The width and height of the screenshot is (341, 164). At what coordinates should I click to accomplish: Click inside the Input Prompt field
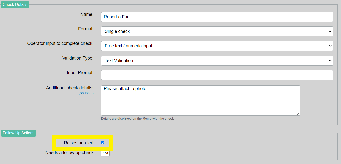217,75
